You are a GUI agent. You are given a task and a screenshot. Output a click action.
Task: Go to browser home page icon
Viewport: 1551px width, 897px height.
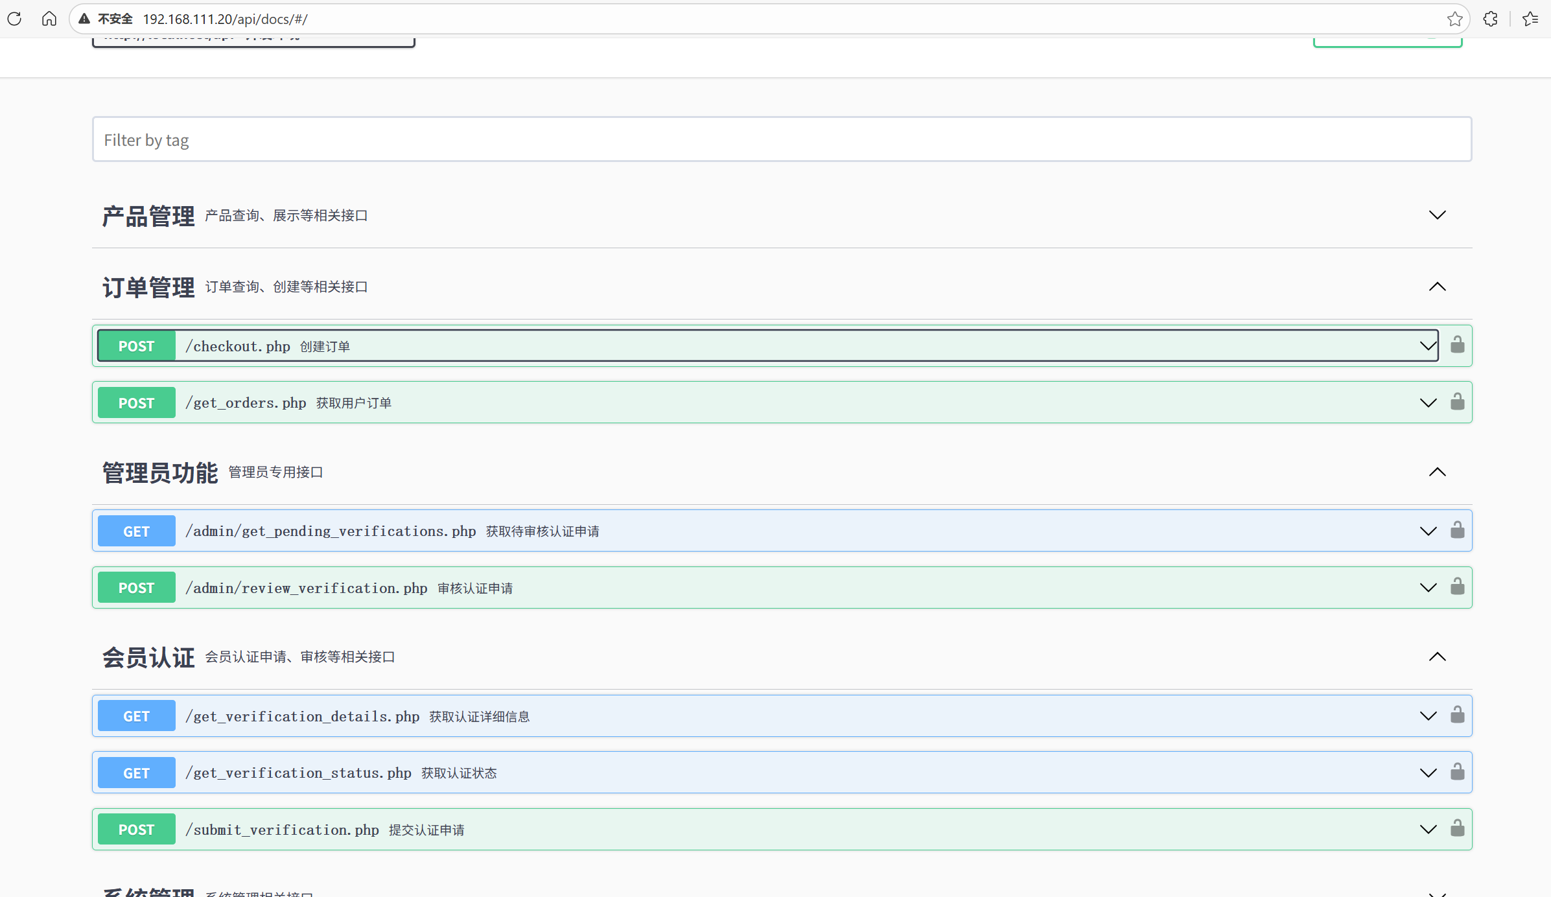pyautogui.click(x=49, y=19)
